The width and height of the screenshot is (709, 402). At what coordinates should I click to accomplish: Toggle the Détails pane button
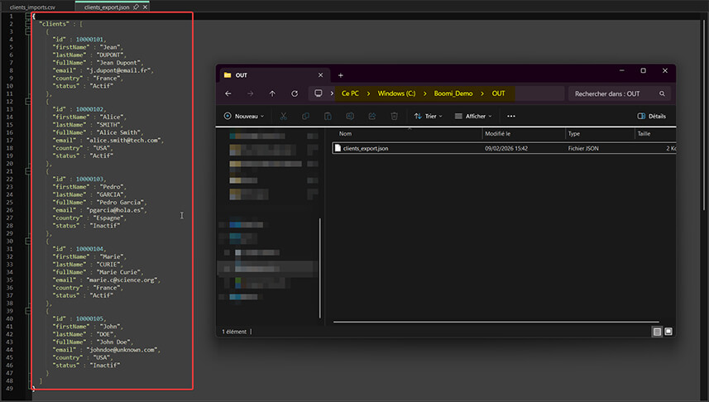click(x=651, y=117)
